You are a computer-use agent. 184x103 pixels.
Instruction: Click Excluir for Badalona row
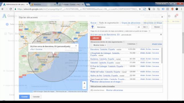[x=148, y=59]
